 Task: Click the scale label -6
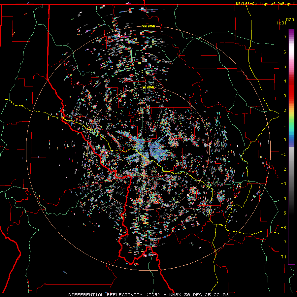pyautogui.click(x=283, y=228)
